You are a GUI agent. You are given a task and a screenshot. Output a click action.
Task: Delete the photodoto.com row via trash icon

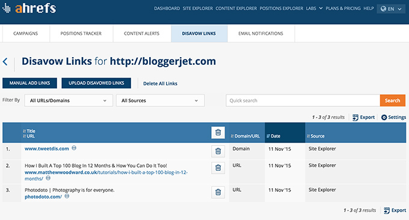(218, 192)
